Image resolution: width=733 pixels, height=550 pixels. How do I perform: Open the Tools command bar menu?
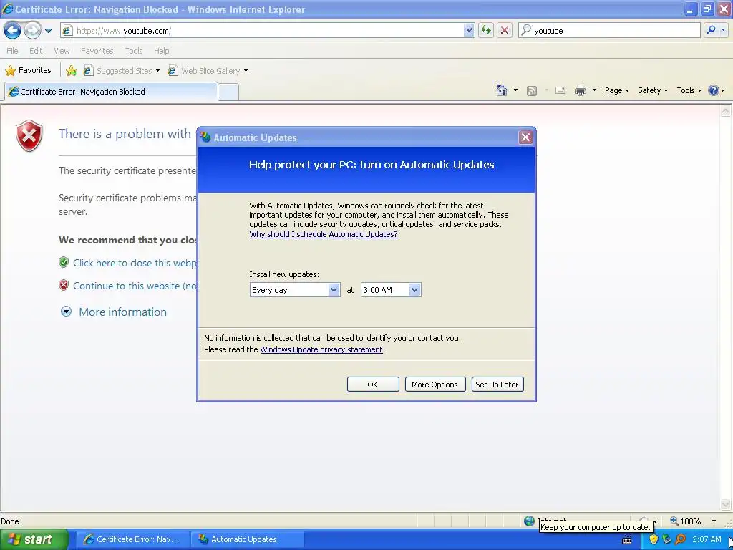click(x=689, y=90)
